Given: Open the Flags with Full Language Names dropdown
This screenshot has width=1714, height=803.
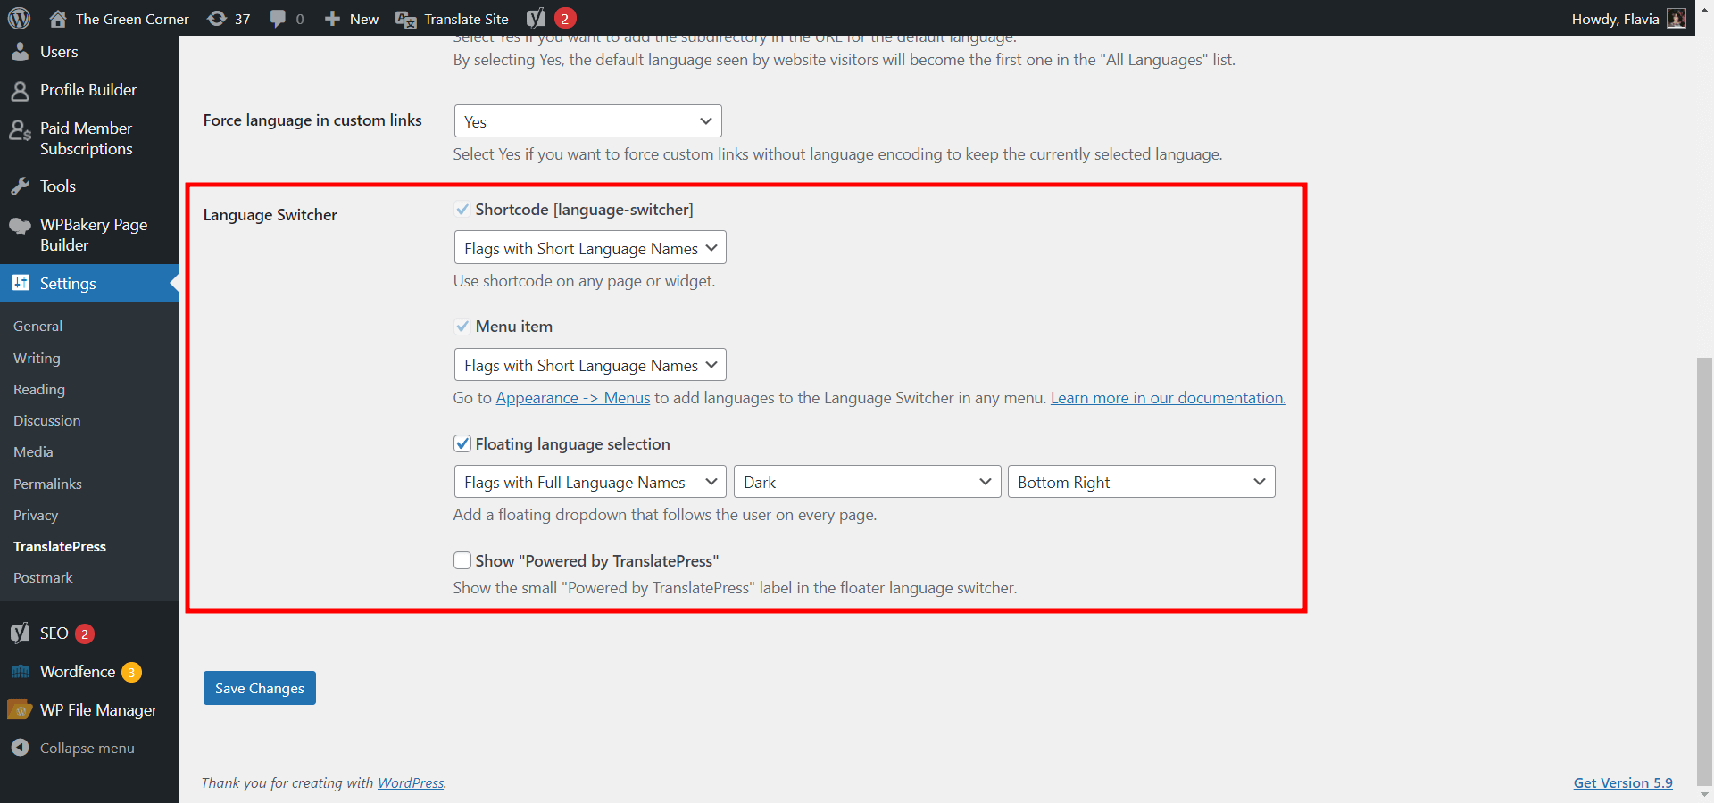Looking at the screenshot, I should [x=590, y=482].
